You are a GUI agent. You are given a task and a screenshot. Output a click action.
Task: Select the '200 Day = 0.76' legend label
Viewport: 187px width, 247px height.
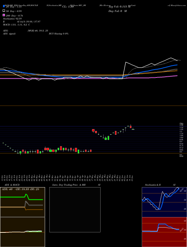[14, 16]
